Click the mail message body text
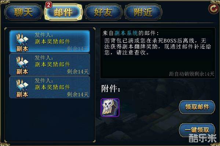Viewport: 220px width, 146px height. 157,46
